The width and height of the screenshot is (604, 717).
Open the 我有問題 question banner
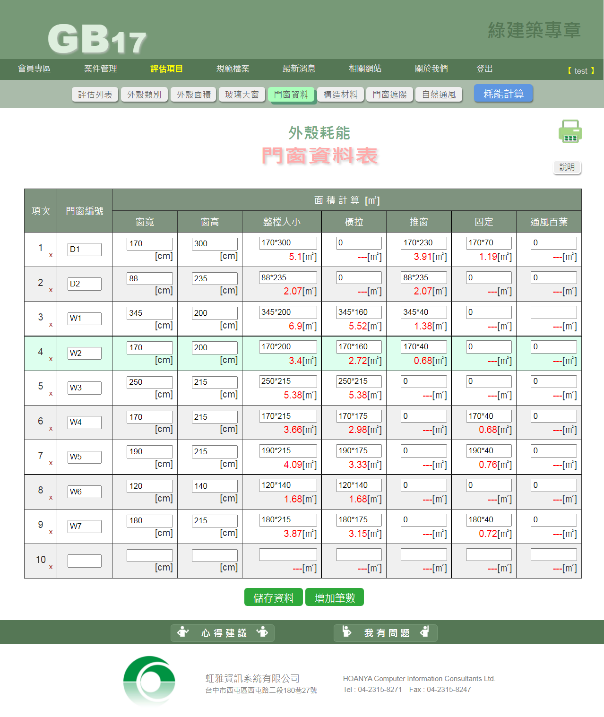pos(386,633)
